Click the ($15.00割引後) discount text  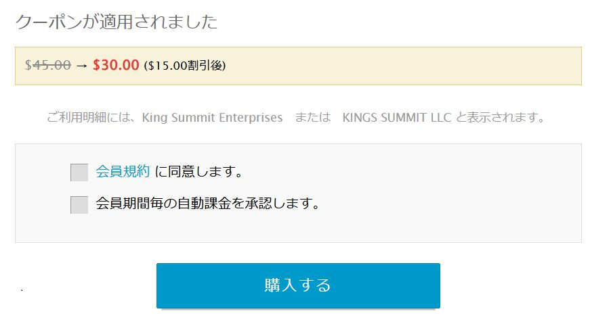coord(184,66)
